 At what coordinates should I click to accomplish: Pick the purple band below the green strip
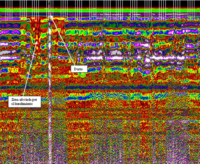[100, 14]
